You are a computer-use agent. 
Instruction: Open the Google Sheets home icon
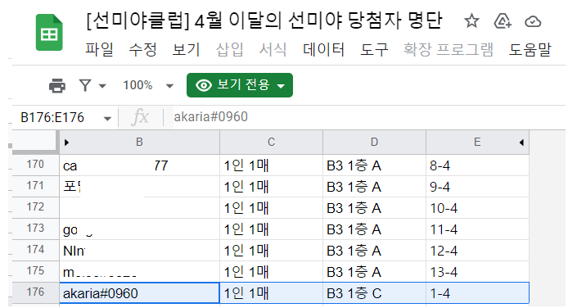pos(49,33)
